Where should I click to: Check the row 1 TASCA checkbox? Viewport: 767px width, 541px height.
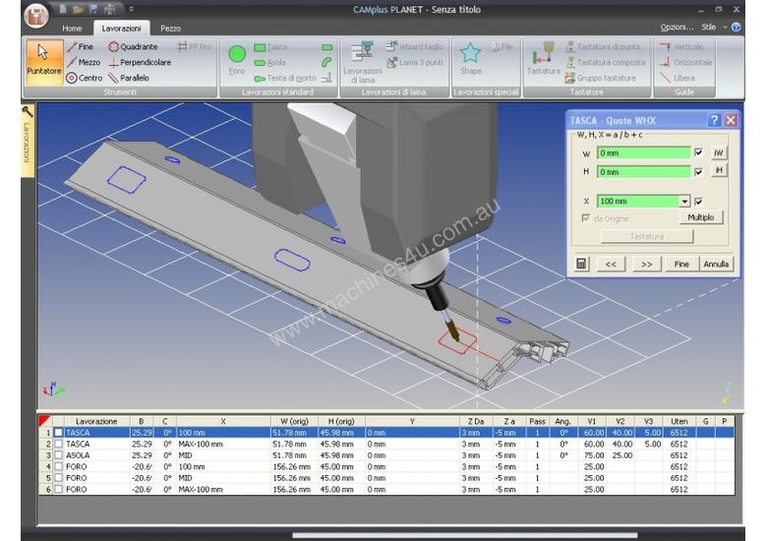coord(59,433)
